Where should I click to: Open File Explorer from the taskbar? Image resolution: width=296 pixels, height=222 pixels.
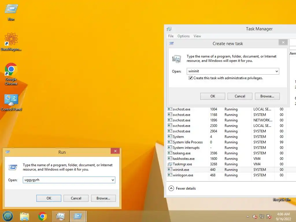tap(25, 216)
